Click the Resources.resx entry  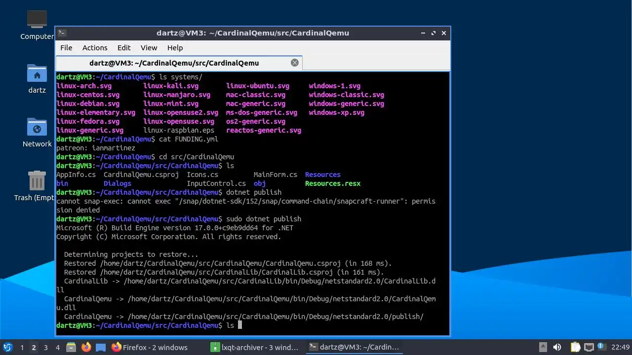tap(333, 183)
